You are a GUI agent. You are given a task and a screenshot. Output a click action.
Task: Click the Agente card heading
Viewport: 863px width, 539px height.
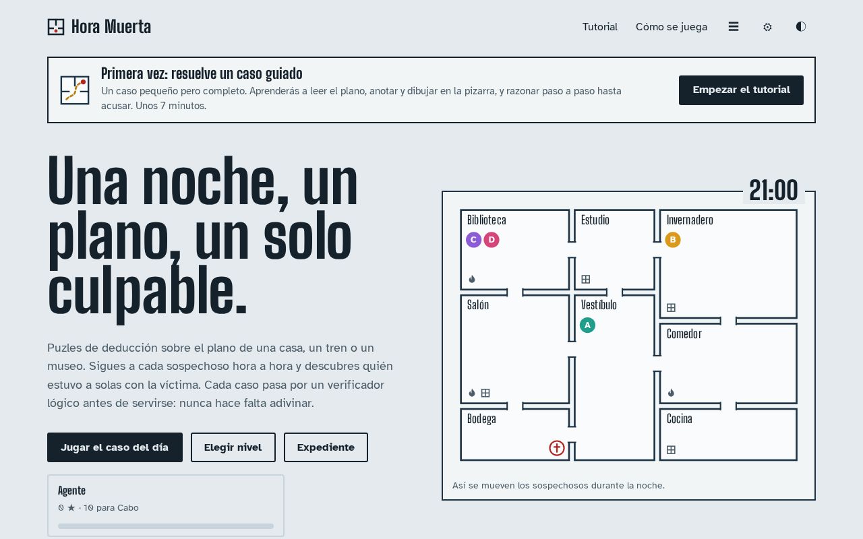click(71, 490)
